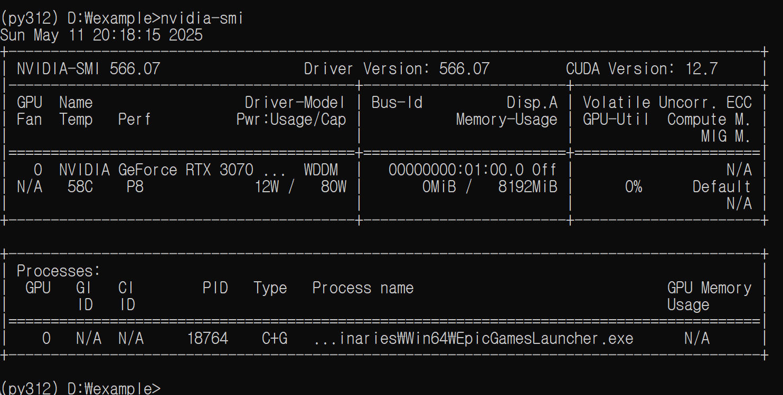This screenshot has width=783, height=395.
Task: Click the 0MiB memory used value
Action: [x=439, y=187]
